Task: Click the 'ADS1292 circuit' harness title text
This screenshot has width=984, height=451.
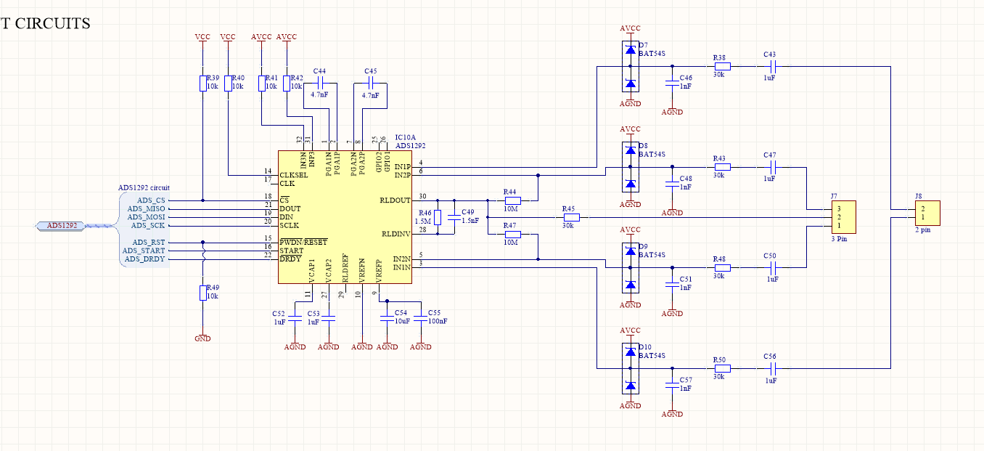Action: pyautogui.click(x=144, y=187)
